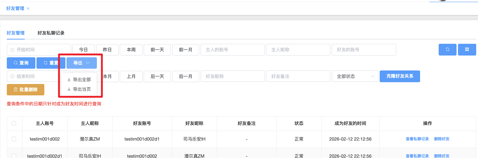Switch to the 好友私聊记录 tab

[x=51, y=33]
